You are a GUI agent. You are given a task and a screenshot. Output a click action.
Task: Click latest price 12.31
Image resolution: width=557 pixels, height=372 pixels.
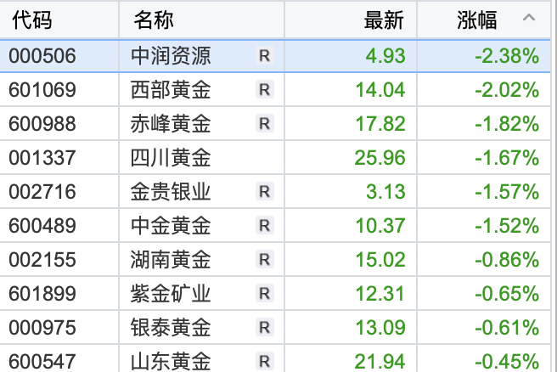click(x=380, y=294)
